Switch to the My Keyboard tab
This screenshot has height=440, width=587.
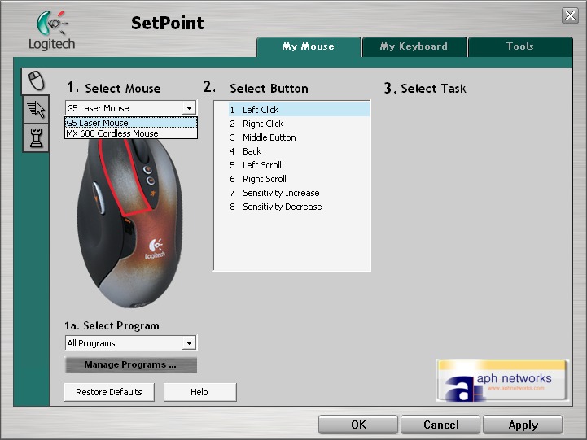[x=414, y=47]
